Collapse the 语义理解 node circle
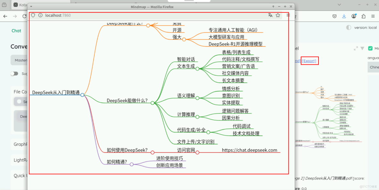Viewport: 379px width, 190px height. (197, 98)
